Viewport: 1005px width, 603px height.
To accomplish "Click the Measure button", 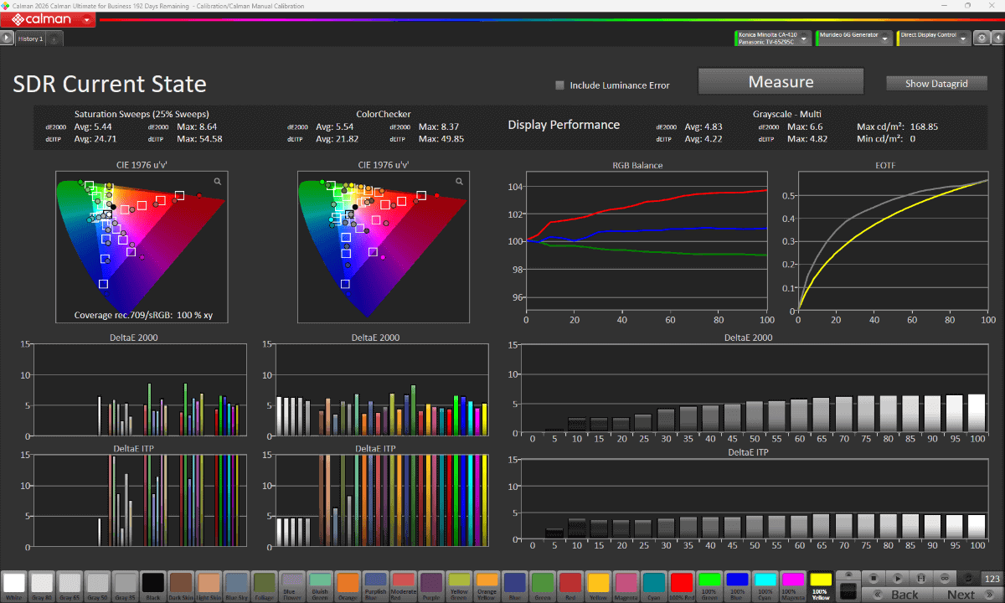I will [781, 82].
